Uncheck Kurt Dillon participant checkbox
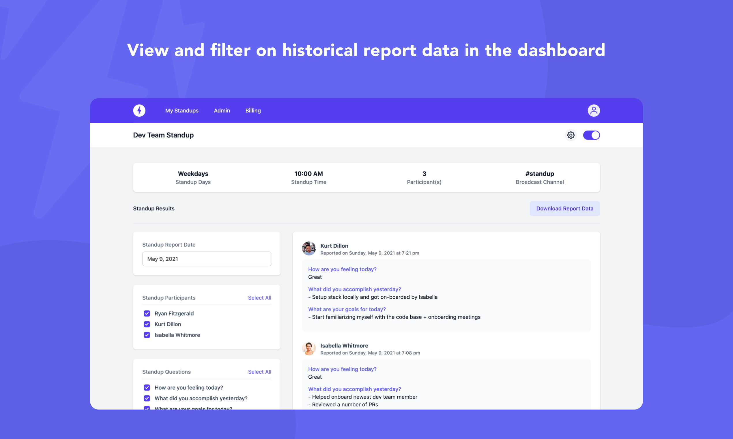The image size is (733, 439). [147, 324]
